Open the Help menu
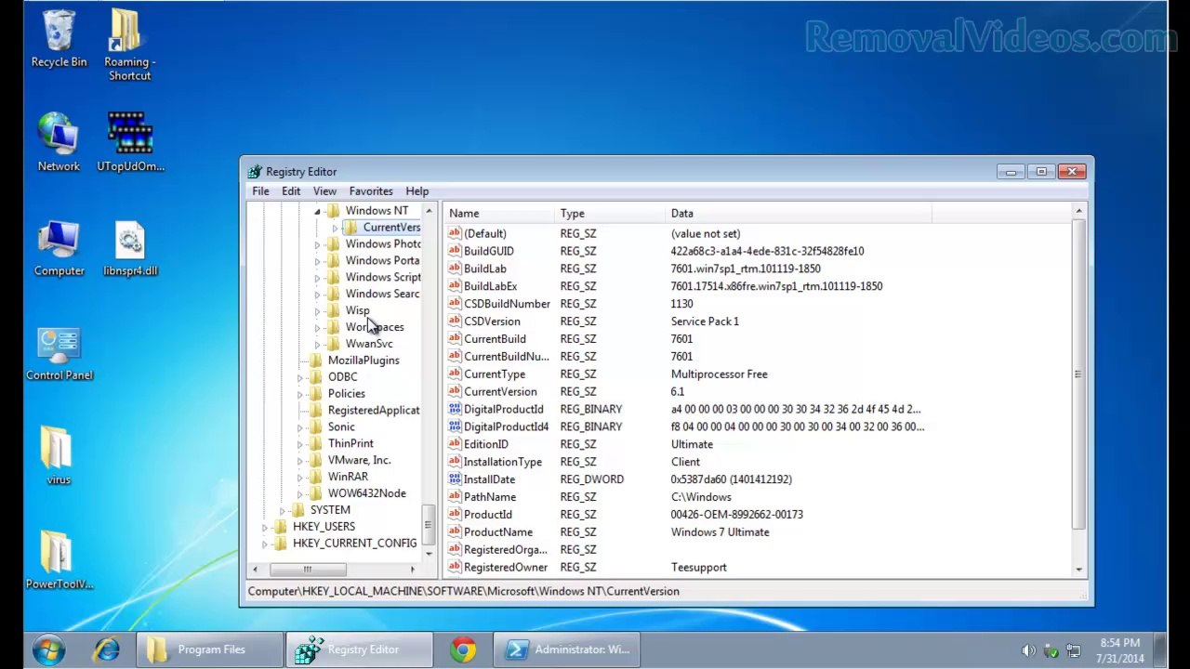This screenshot has height=669, width=1190. (416, 191)
